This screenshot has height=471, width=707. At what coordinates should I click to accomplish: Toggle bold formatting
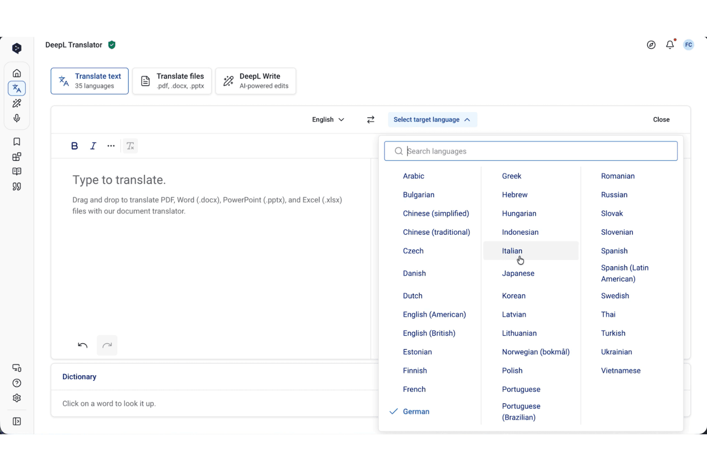click(x=75, y=146)
